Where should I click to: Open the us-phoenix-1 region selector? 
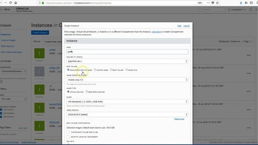237,10
